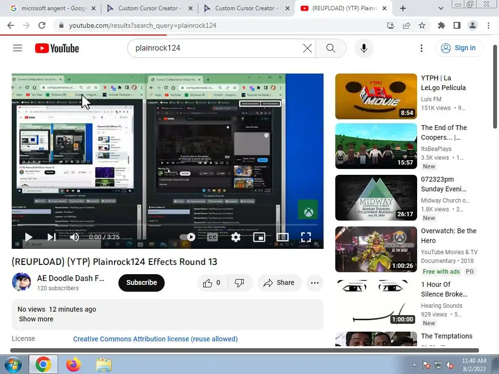Open a new browser tab
The width and height of the screenshot is (499, 374).
[403, 8]
